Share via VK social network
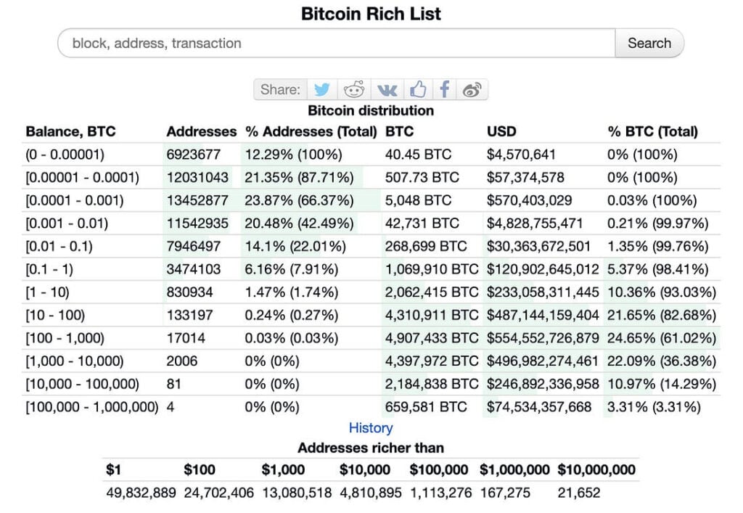 pyautogui.click(x=386, y=89)
